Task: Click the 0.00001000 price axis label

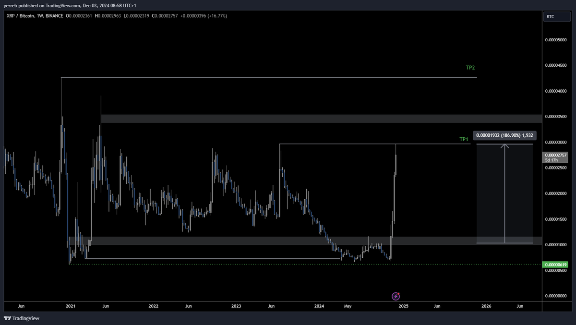Action: coord(556,245)
